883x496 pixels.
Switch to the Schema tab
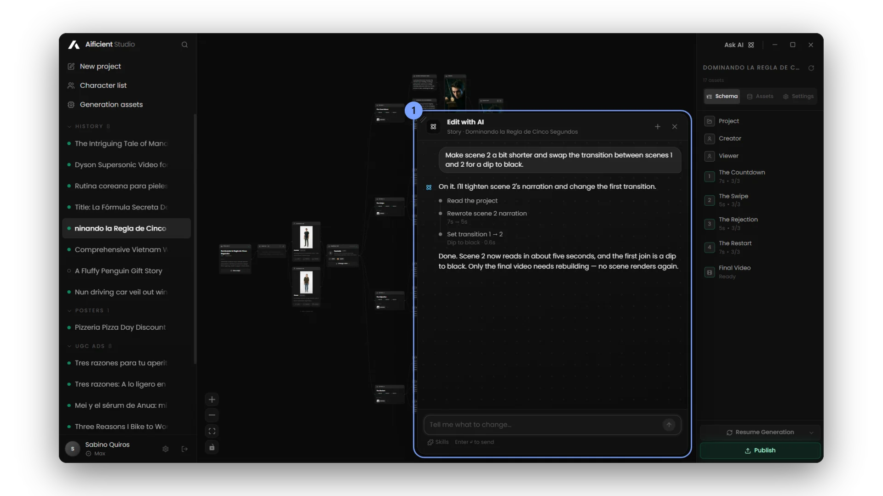coord(722,96)
